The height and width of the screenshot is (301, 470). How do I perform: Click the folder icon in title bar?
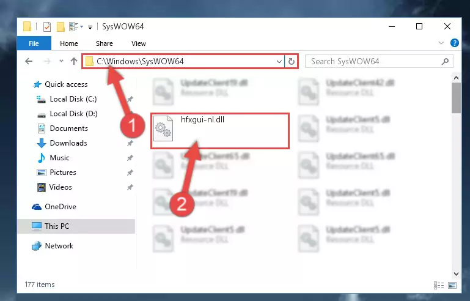(27, 27)
